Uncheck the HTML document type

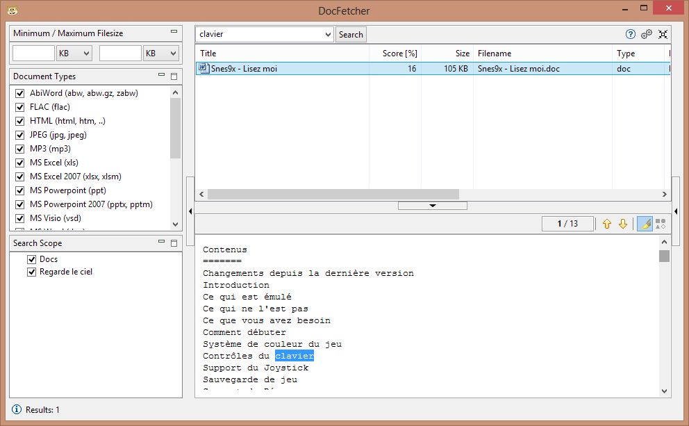[19, 121]
